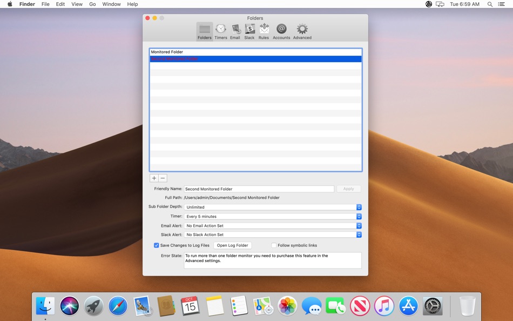
Task: Open Finder from the Dock
Action: pos(45,306)
